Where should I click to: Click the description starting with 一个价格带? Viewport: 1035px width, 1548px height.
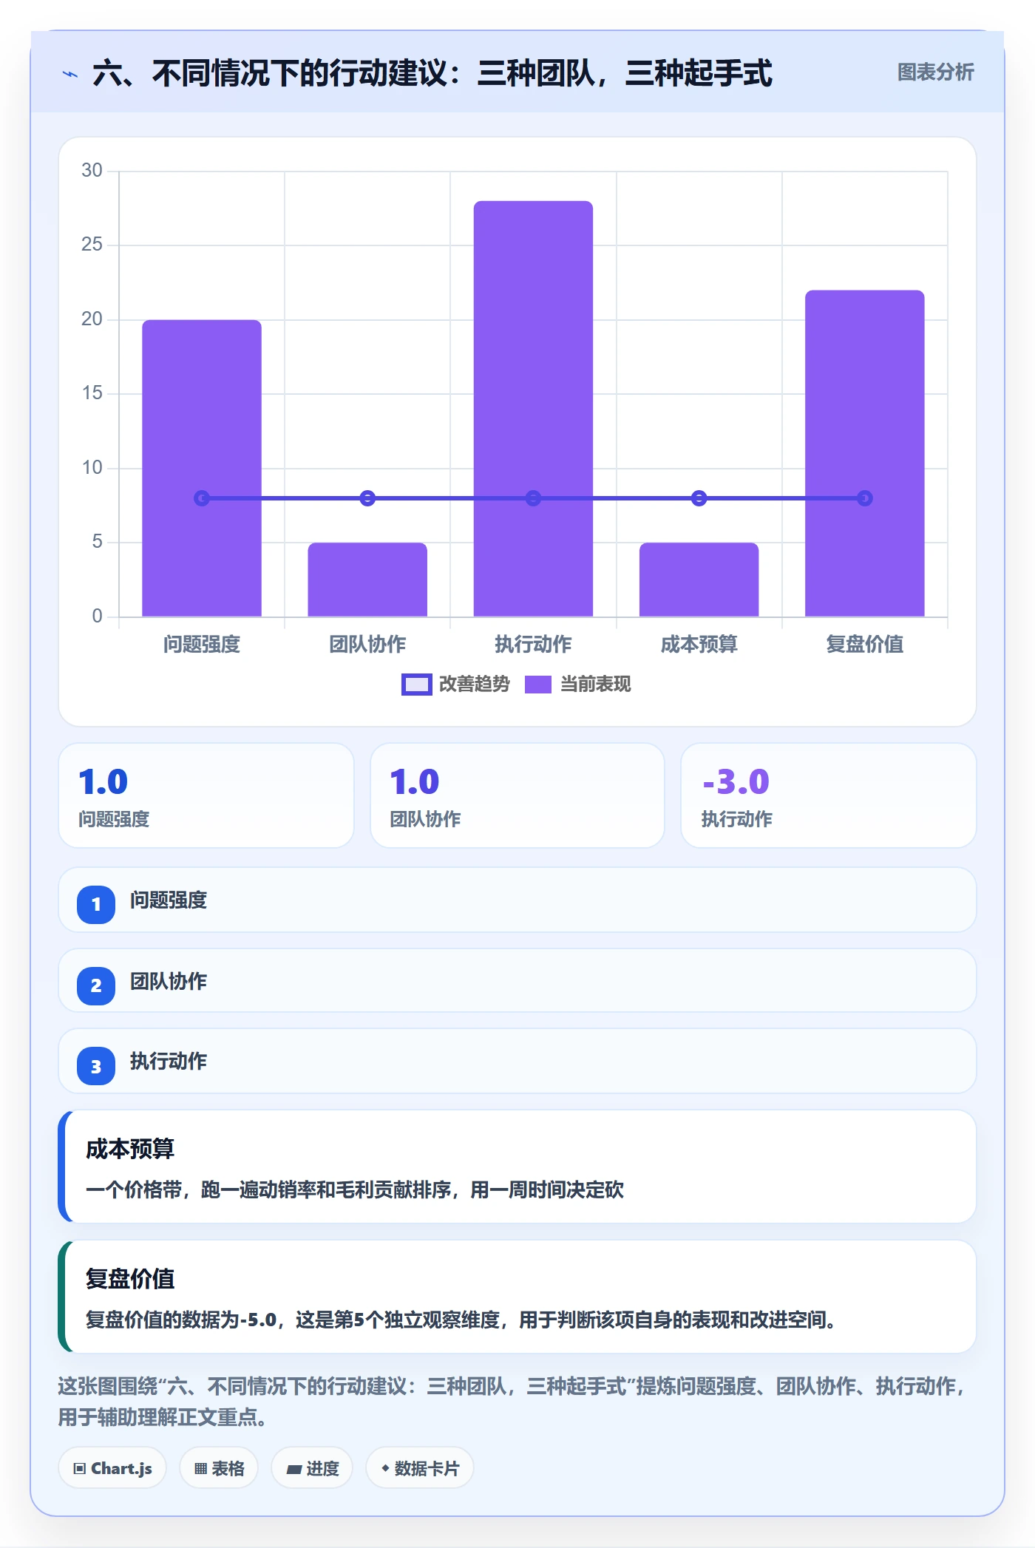point(355,1190)
